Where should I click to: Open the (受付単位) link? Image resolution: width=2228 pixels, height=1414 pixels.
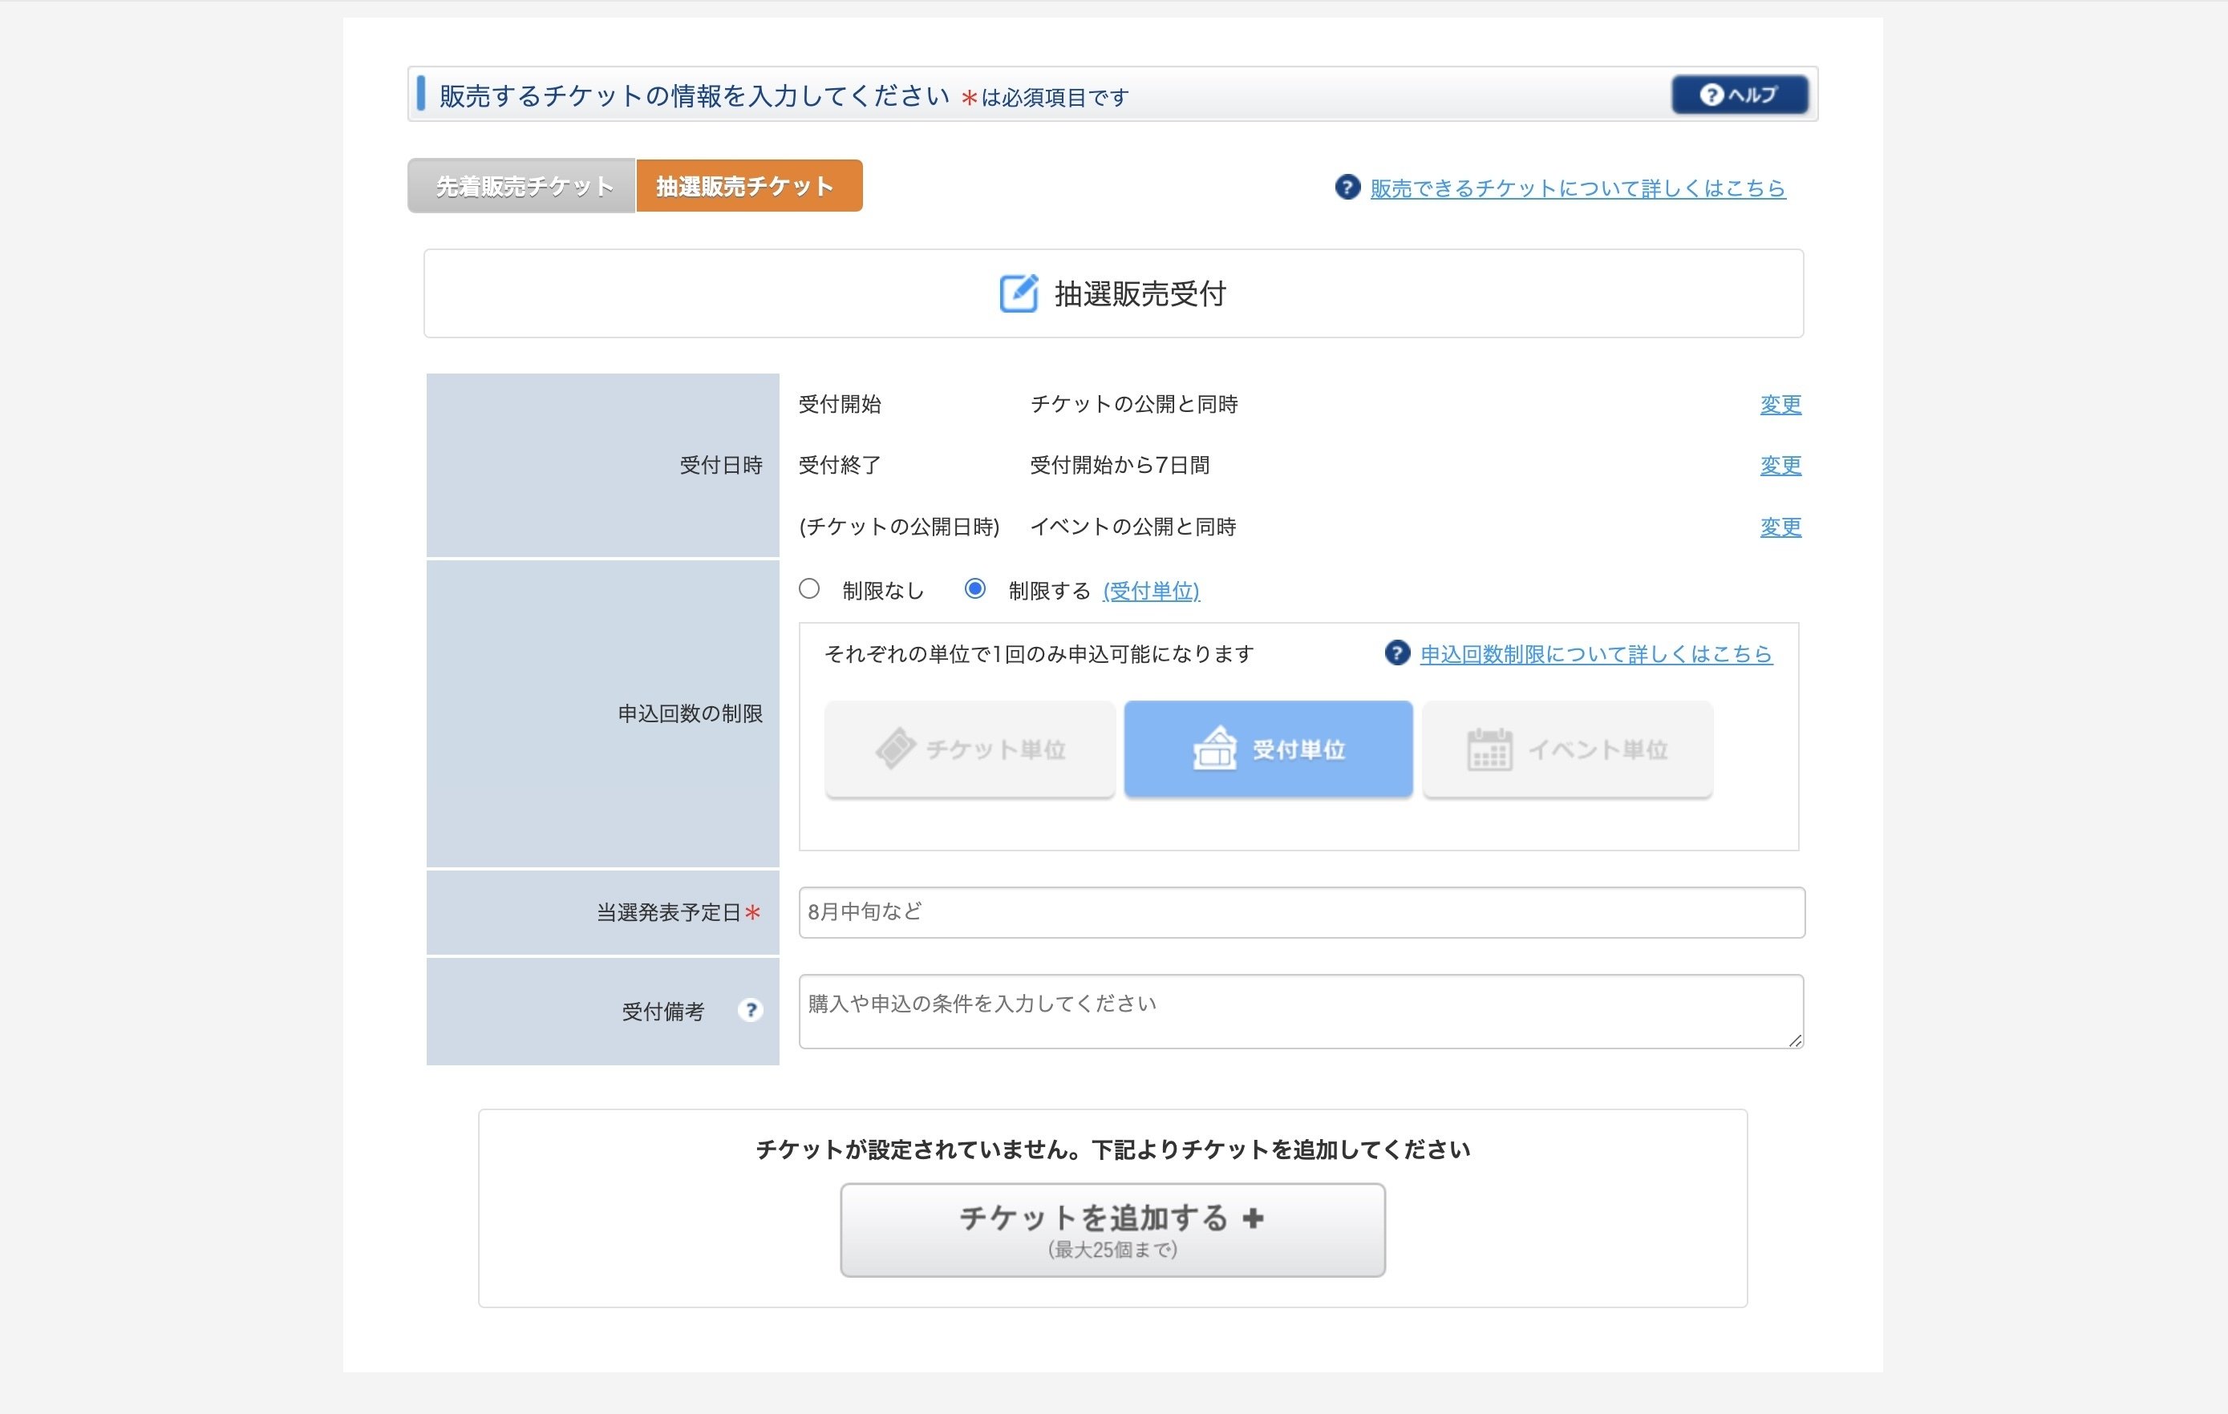click(x=1150, y=591)
